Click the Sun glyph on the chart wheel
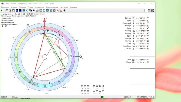 44,30
